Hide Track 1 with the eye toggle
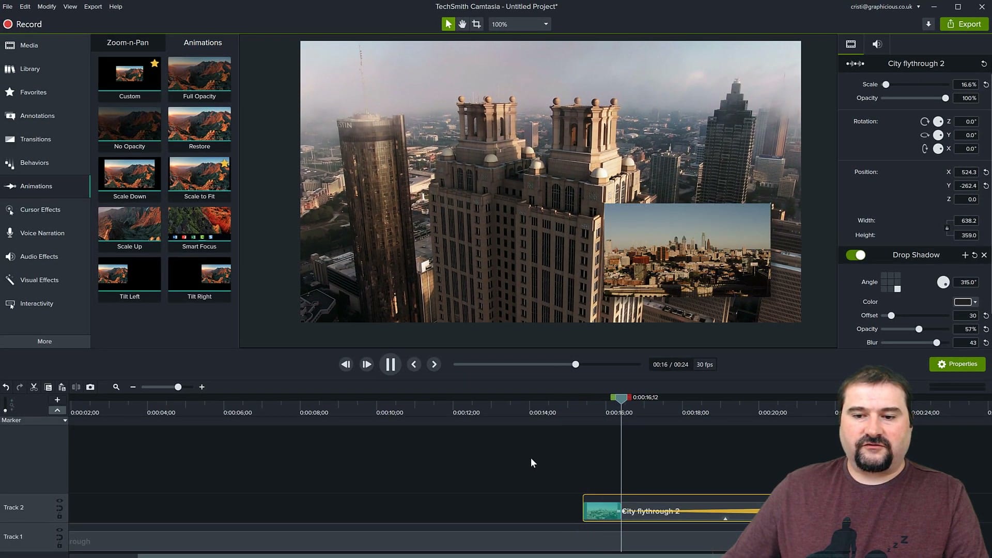The width and height of the screenshot is (992, 558). point(59,530)
